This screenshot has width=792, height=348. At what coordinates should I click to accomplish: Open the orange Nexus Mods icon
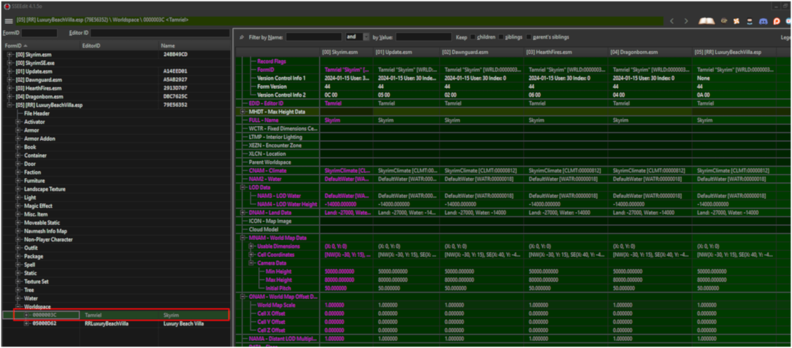(737, 21)
